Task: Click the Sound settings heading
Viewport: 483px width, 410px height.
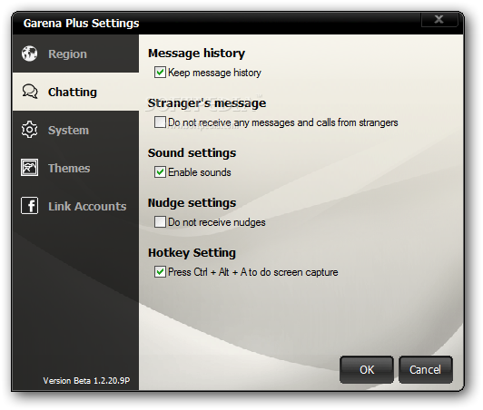Action: [x=192, y=153]
